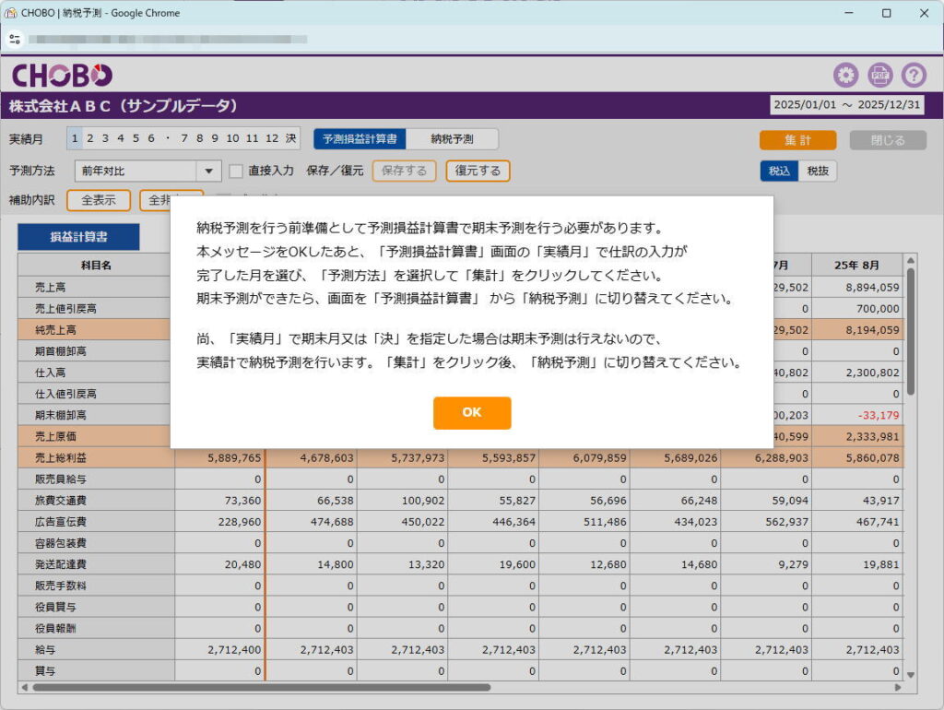Select 税抜 display mode

[818, 171]
